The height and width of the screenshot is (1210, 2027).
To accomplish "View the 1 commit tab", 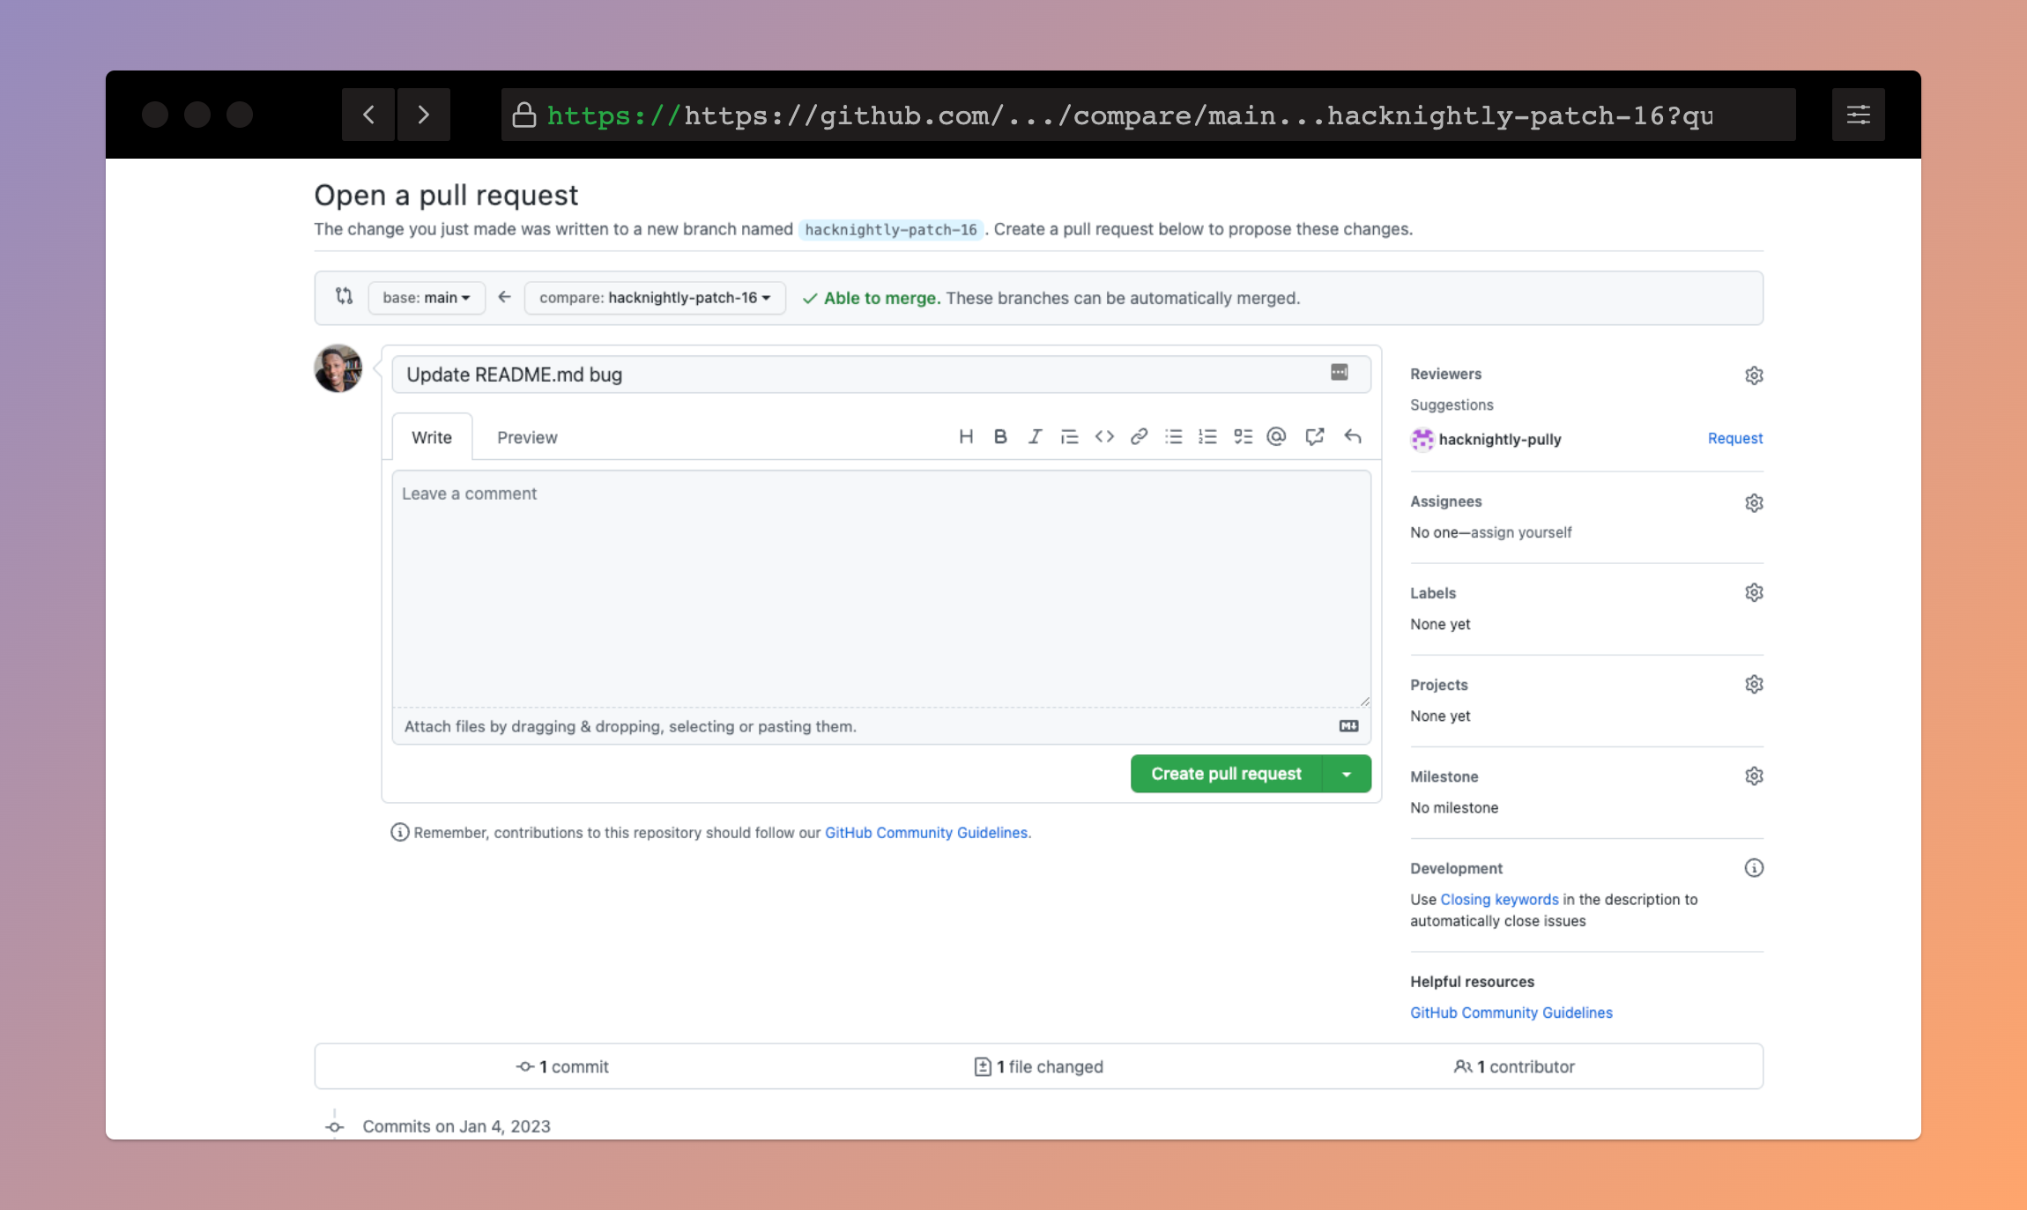I will point(562,1066).
